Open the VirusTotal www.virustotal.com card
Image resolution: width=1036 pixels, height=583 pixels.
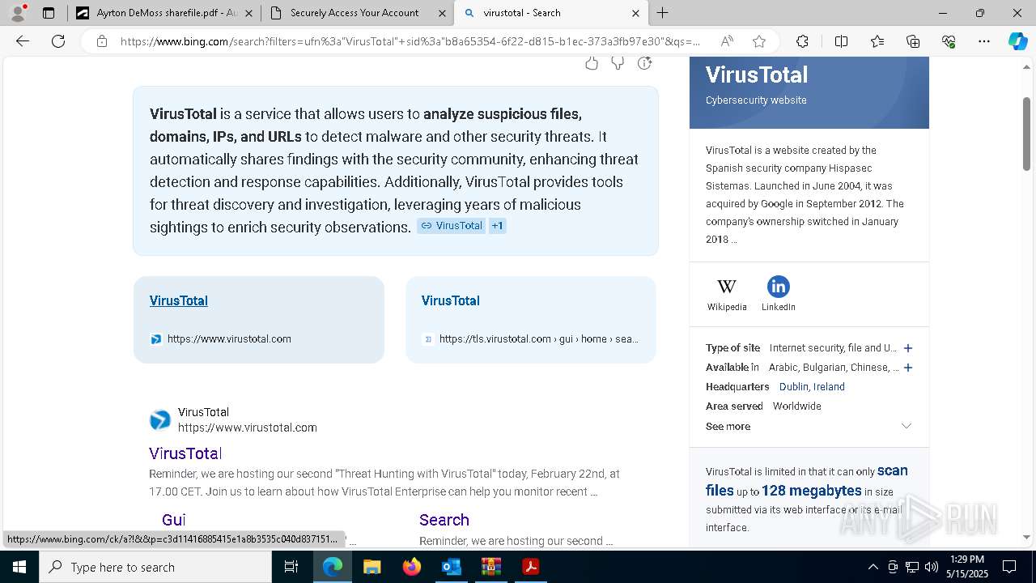259,319
